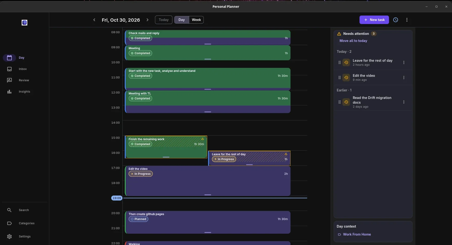Screen dimensions: 452x245
Task: Toggle Completed status on Check mails and reply
Action: 140,38
